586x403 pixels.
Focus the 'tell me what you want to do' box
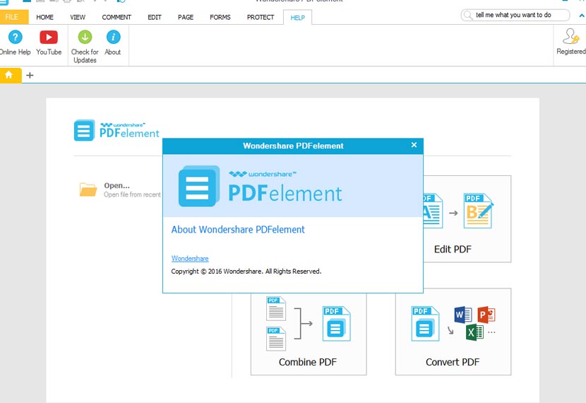click(x=515, y=15)
